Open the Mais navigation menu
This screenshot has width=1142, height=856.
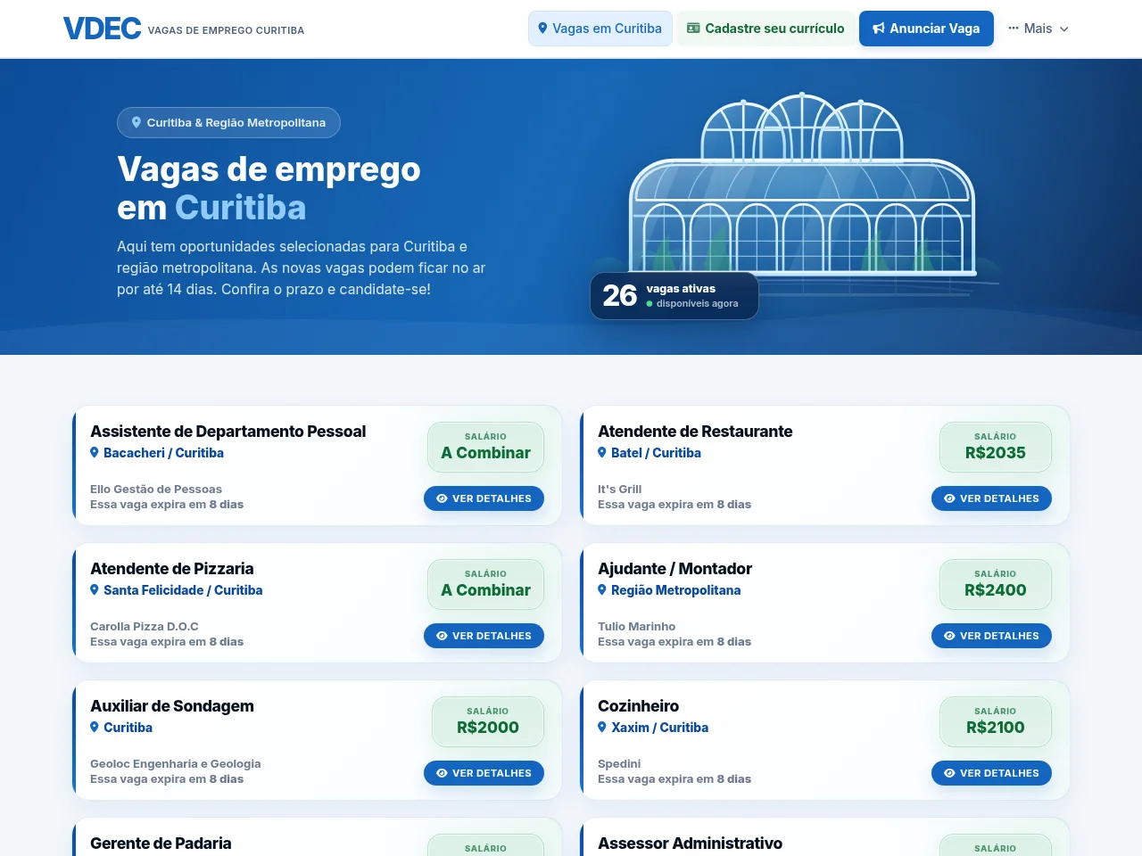tap(1039, 29)
